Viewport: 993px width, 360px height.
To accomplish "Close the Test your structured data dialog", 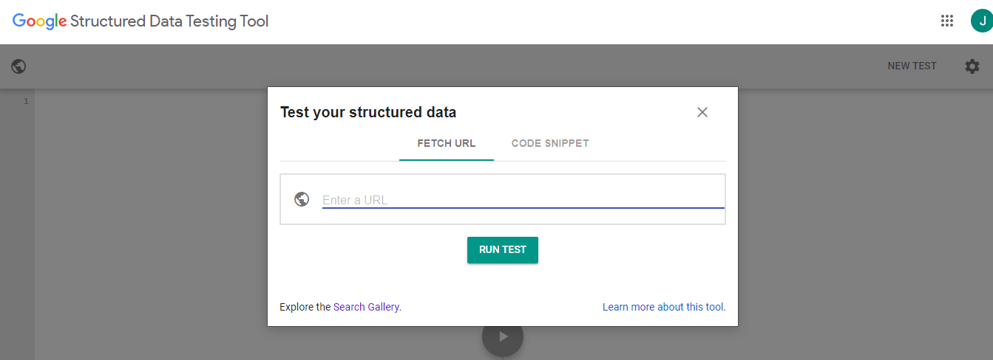I will pyautogui.click(x=702, y=112).
